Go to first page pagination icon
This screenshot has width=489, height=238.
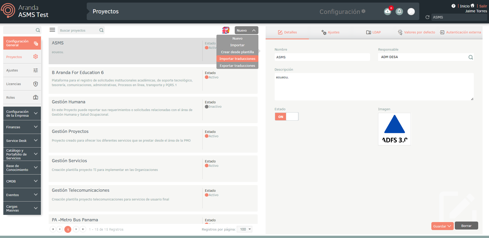[x=53, y=229]
